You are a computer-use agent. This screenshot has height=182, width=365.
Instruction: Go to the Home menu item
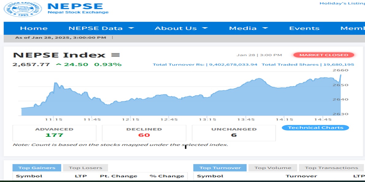coord(34,28)
